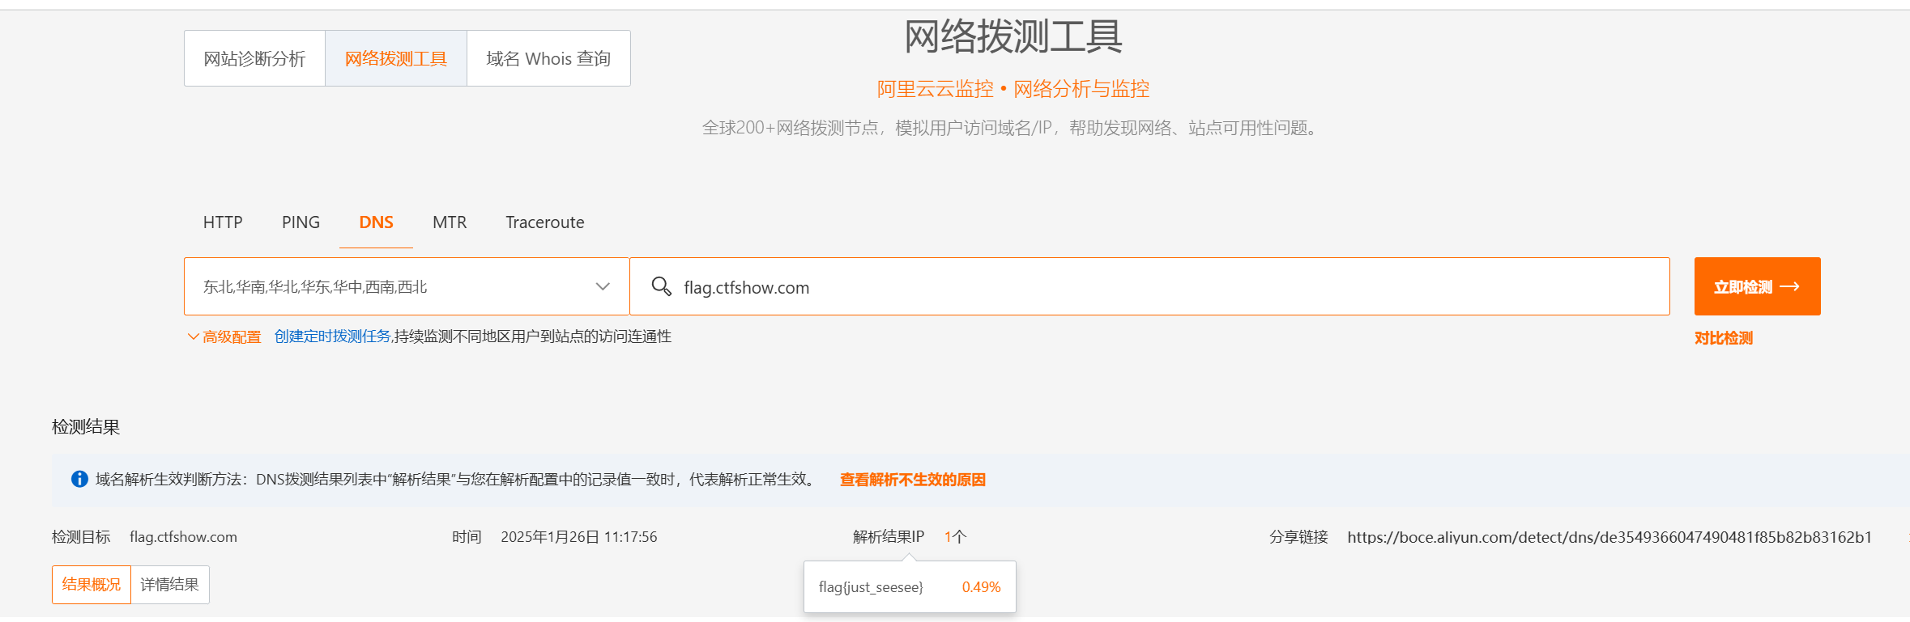
Task: Click the boce.aliyun.com share link
Action: [1609, 537]
